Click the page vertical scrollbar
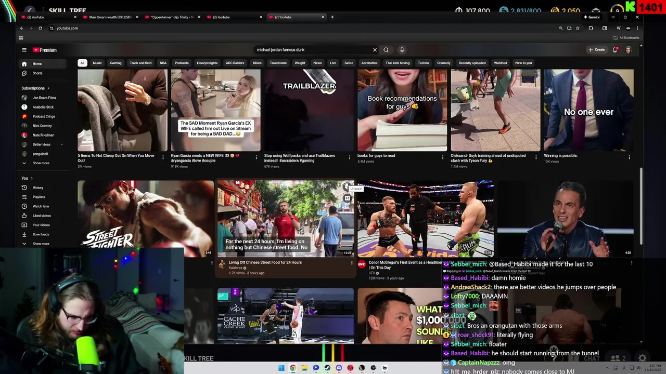This screenshot has height=374, width=666. point(641,206)
